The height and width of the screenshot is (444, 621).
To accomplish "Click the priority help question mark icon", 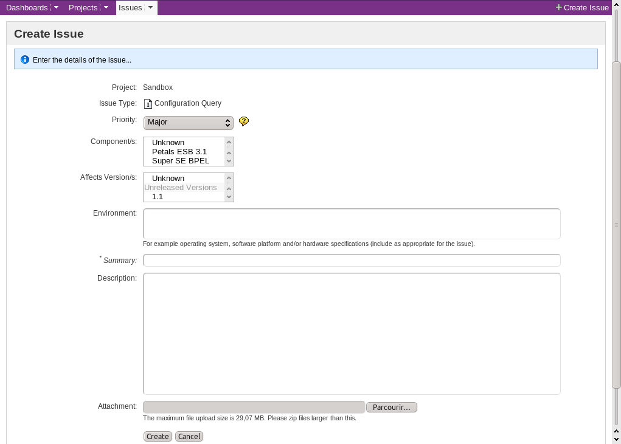I will pyautogui.click(x=244, y=121).
